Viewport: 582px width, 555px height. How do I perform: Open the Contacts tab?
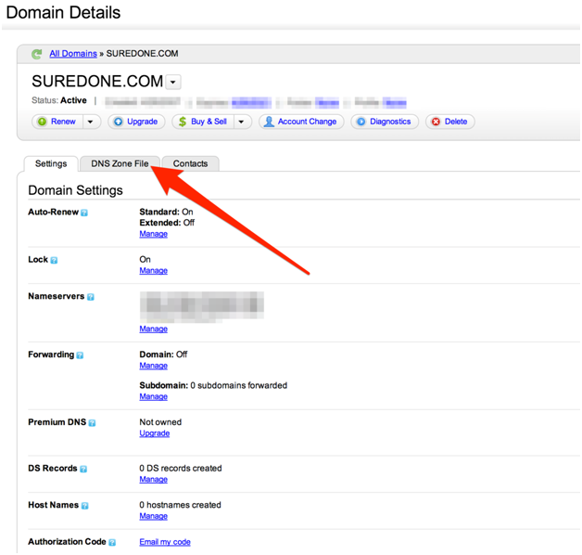[190, 164]
